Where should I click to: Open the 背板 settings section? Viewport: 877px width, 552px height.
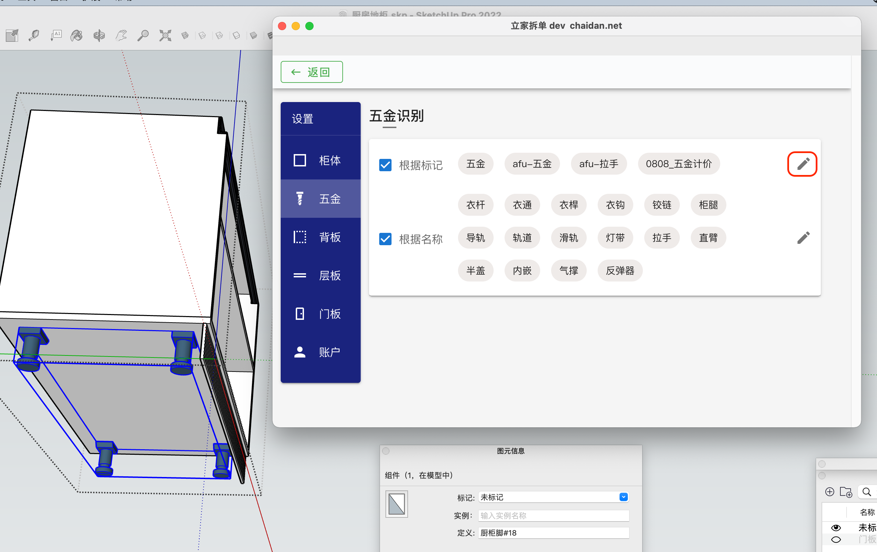320,237
